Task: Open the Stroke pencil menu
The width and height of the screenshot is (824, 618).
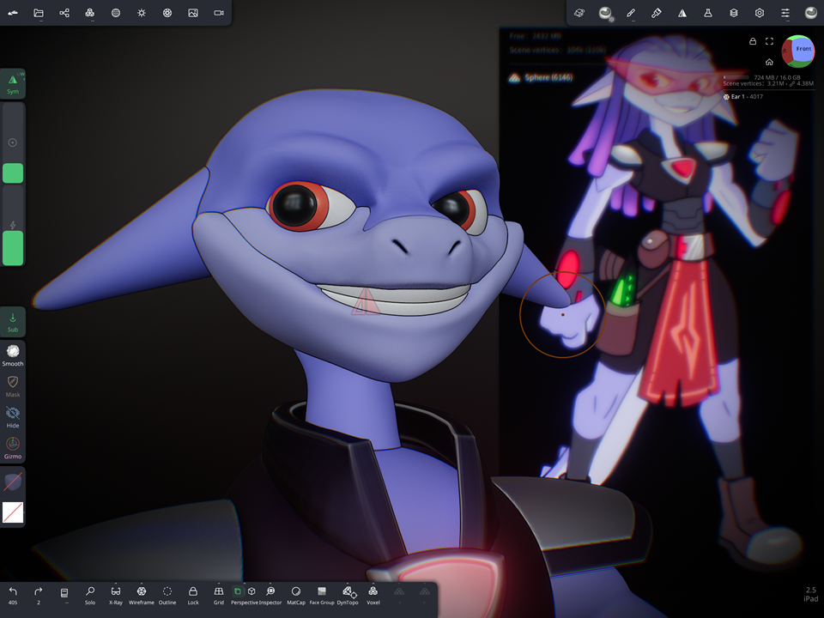Action: point(631,13)
